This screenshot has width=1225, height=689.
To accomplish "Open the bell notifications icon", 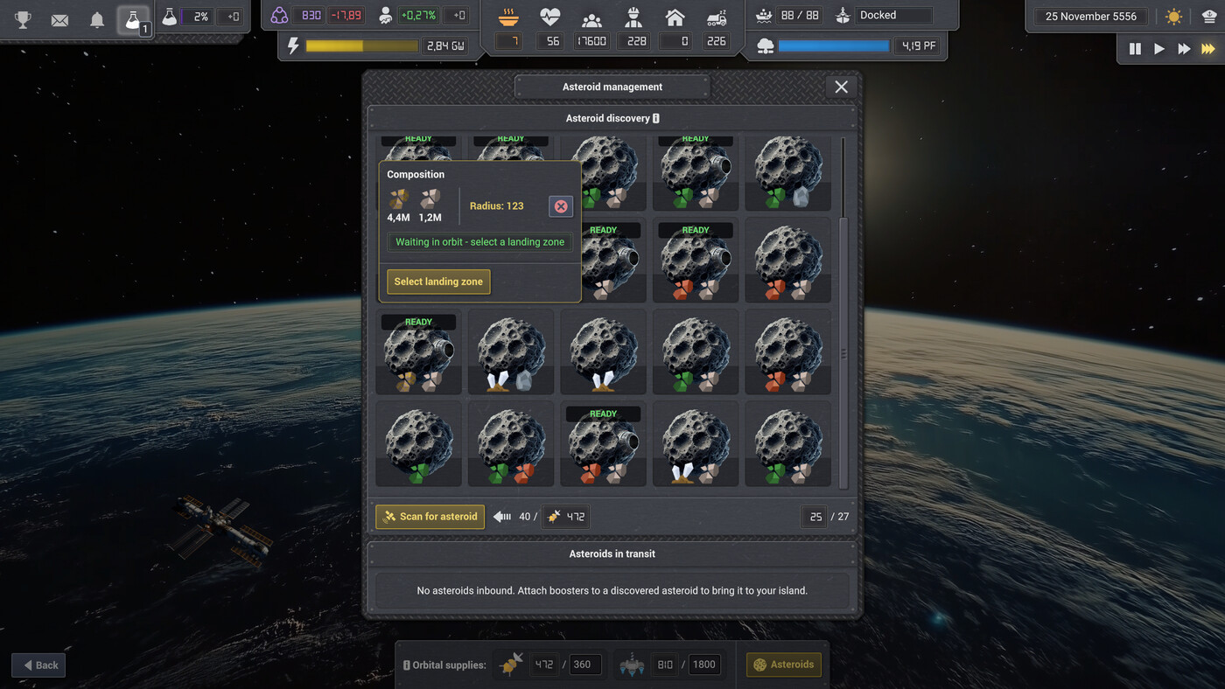I will pyautogui.click(x=97, y=19).
